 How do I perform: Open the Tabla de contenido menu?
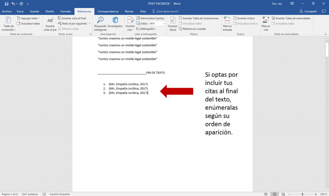[x=8, y=24]
